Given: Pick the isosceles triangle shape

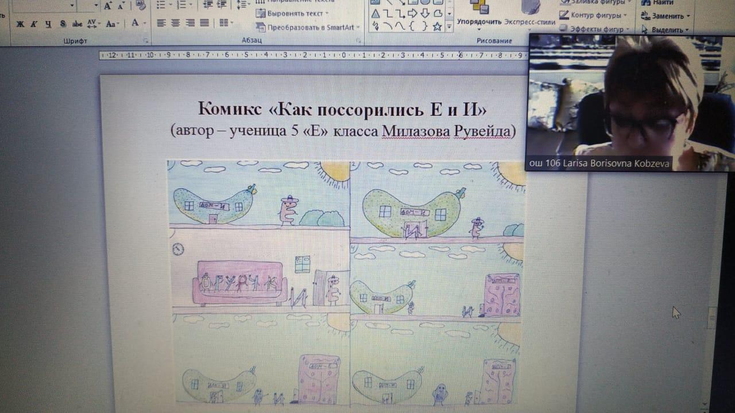Looking at the screenshot, I should click(x=375, y=14).
